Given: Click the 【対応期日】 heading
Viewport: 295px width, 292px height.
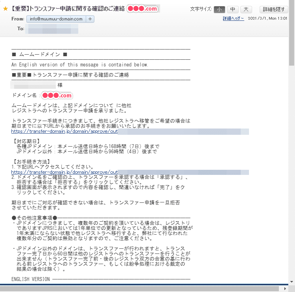Looking at the screenshot, I should 26,141.
